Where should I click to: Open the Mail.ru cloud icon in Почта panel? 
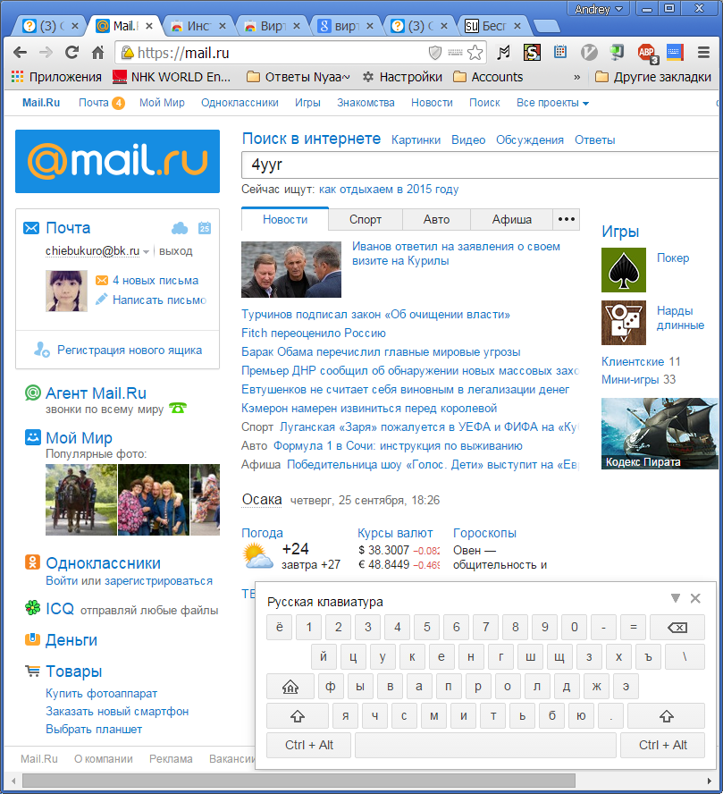click(x=180, y=228)
